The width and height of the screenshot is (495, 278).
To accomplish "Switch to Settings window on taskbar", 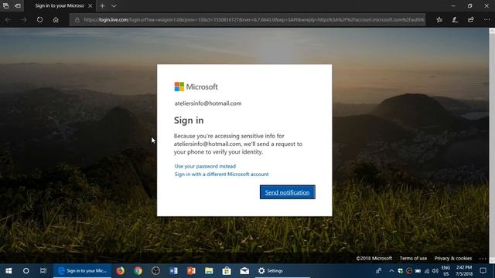I will pyautogui.click(x=283, y=271).
